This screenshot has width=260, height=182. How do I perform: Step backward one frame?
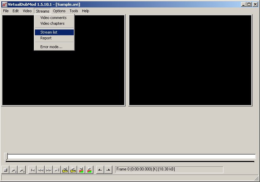click(41, 170)
